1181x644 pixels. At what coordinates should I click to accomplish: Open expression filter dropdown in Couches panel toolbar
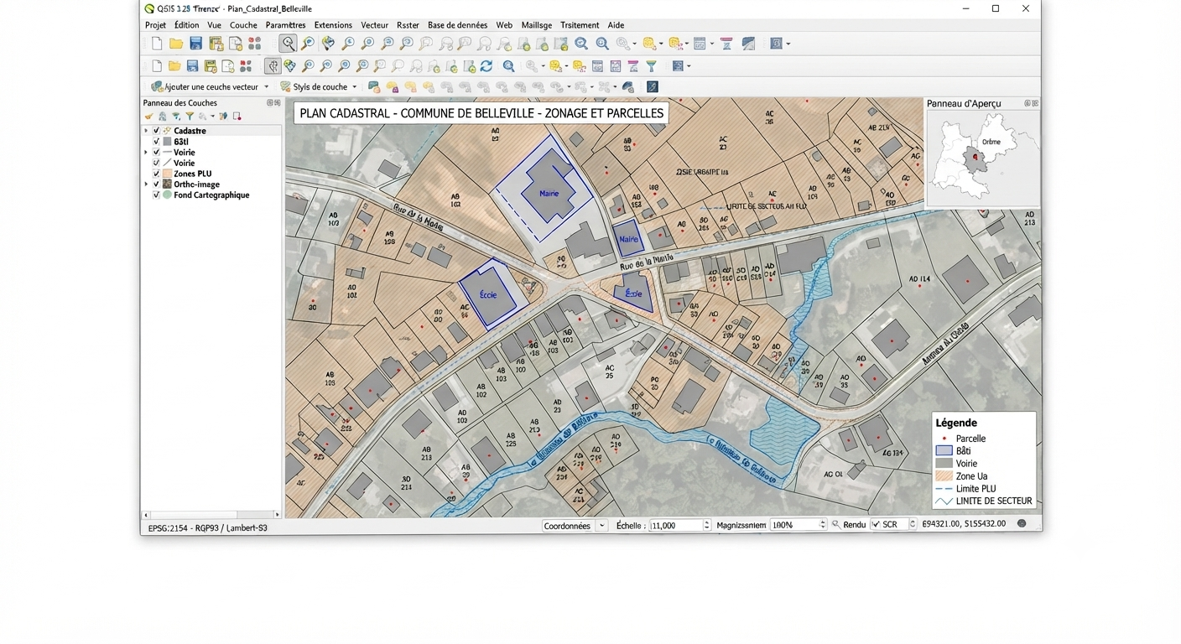coord(212,117)
